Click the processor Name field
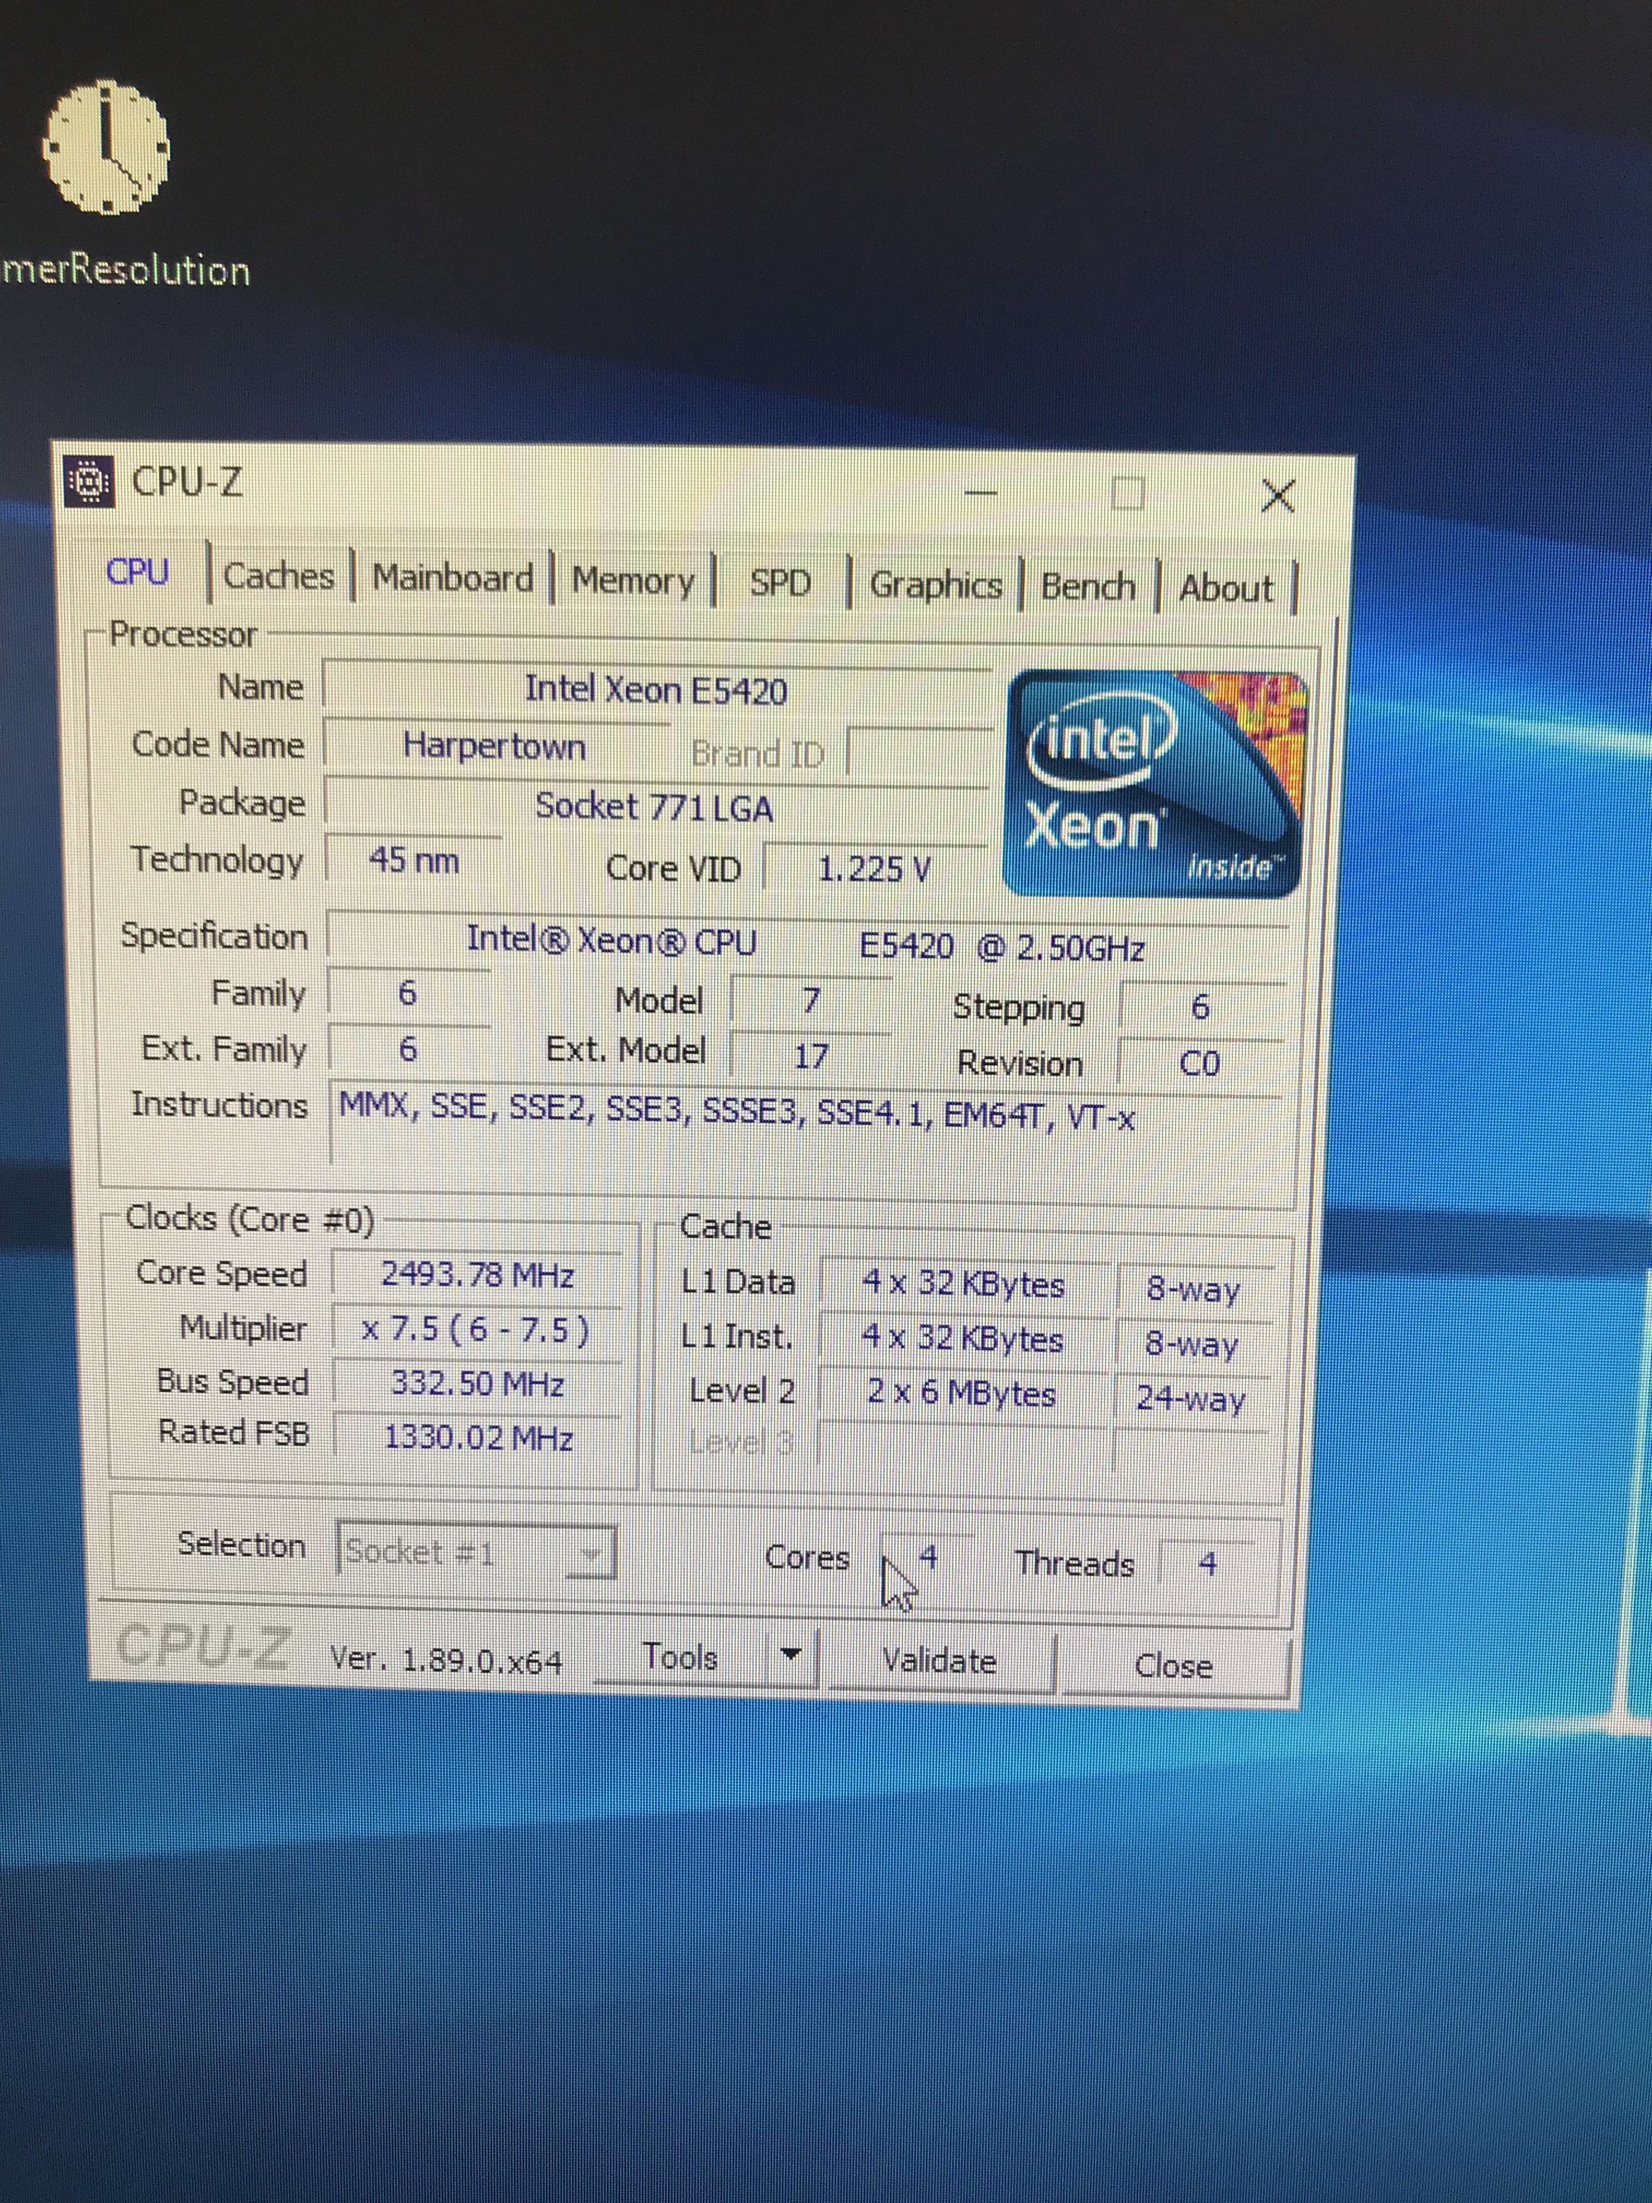Image resolution: width=1652 pixels, height=2203 pixels. tap(655, 689)
